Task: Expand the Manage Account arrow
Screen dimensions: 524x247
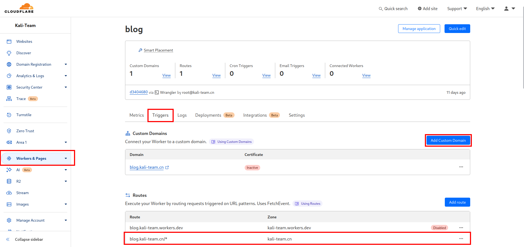Action: point(66,220)
